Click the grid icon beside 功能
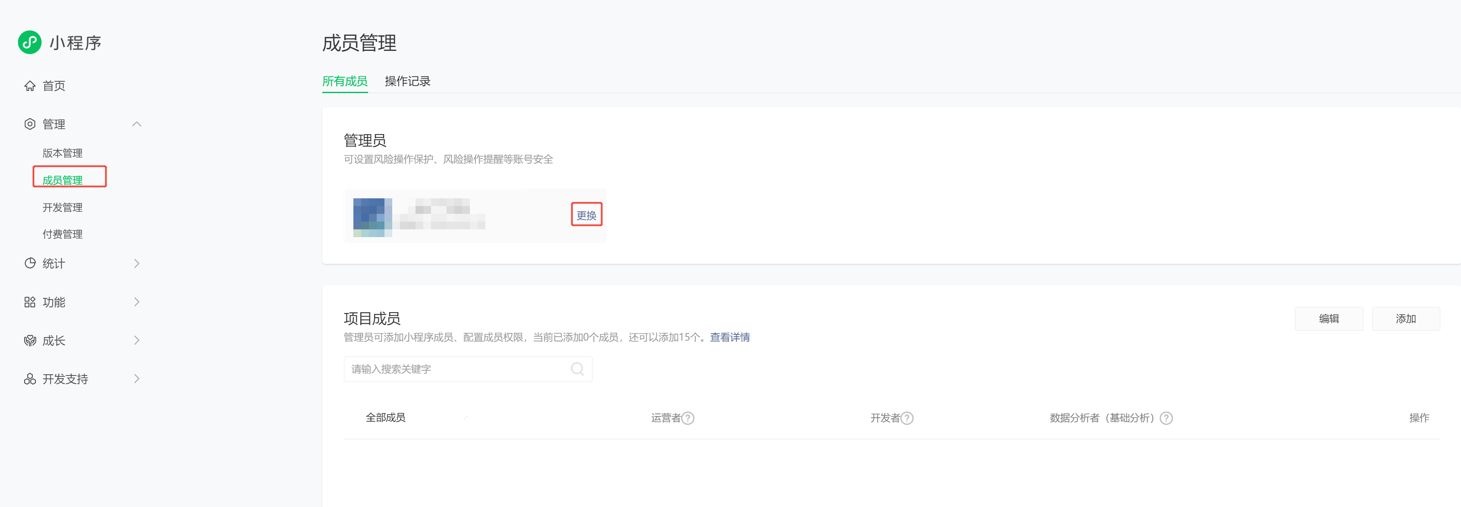This screenshot has width=1461, height=507. [29, 302]
